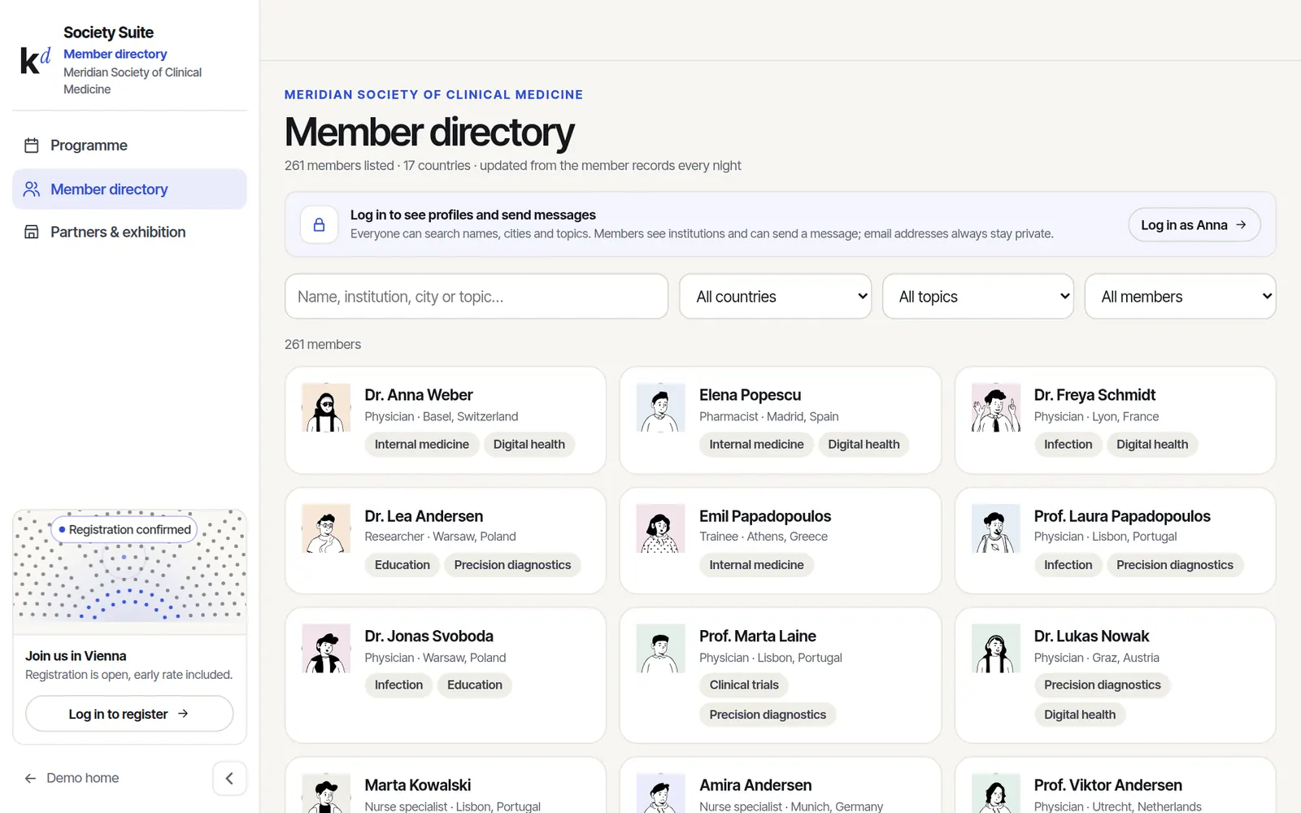1301x813 pixels.
Task: Select the Digital health tag on Dr. Anna Weber's card
Action: [x=529, y=445]
